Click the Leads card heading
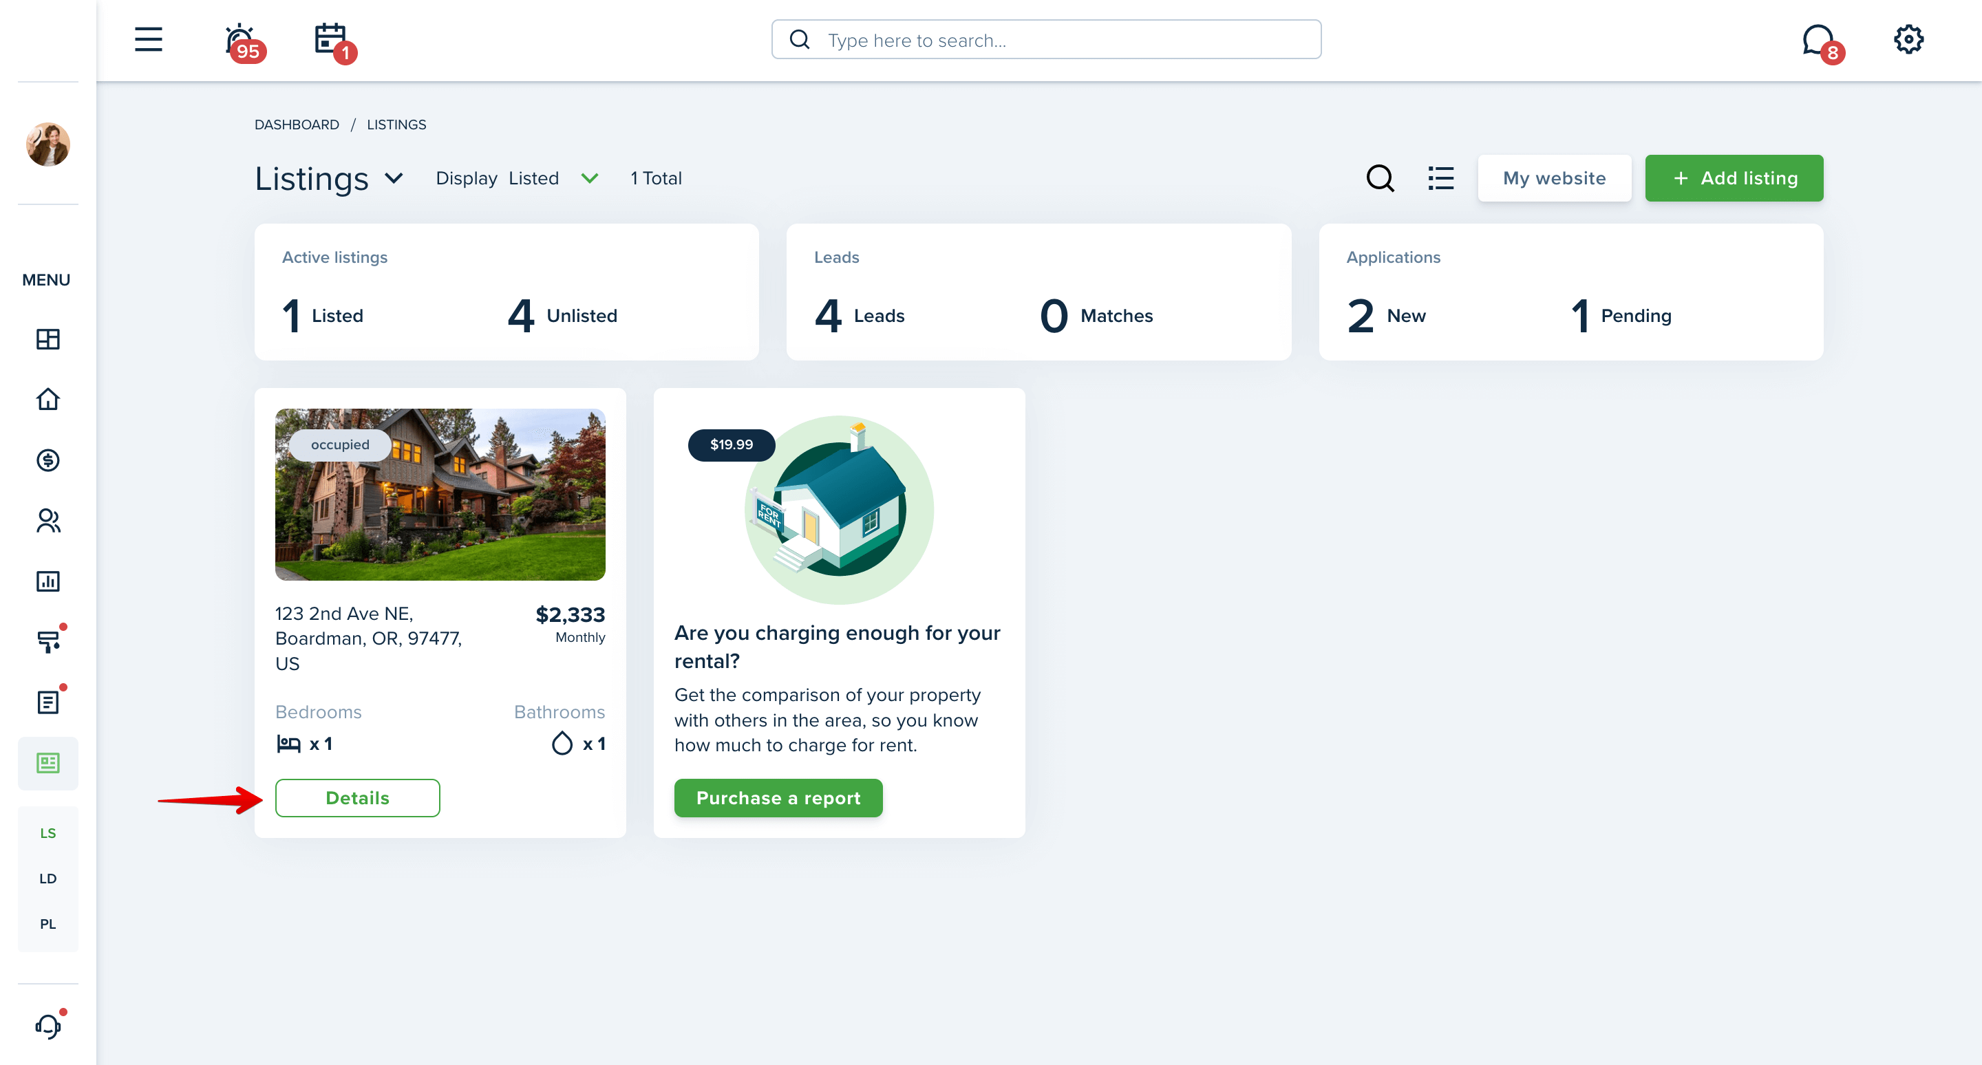1982x1065 pixels. [836, 257]
